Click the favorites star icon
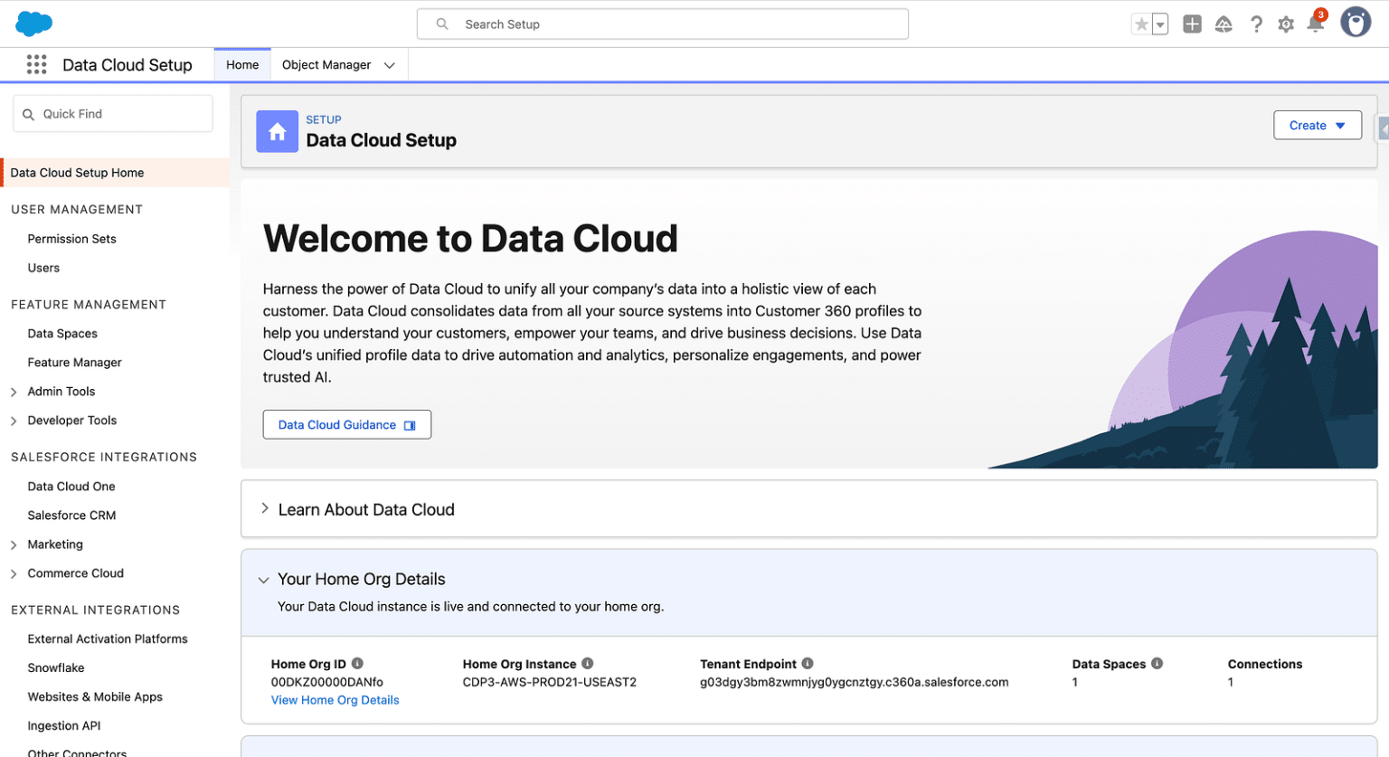1389x757 pixels. [1141, 24]
